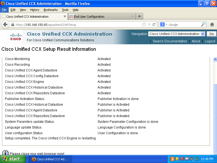Click the Cisco Unified CCX Config Datastore label
The image size is (217, 163).
(32, 76)
